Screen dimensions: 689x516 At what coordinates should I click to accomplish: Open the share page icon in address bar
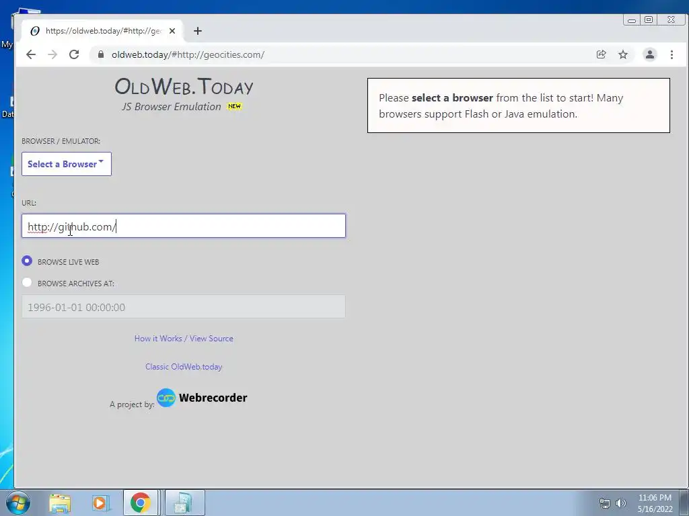click(601, 54)
